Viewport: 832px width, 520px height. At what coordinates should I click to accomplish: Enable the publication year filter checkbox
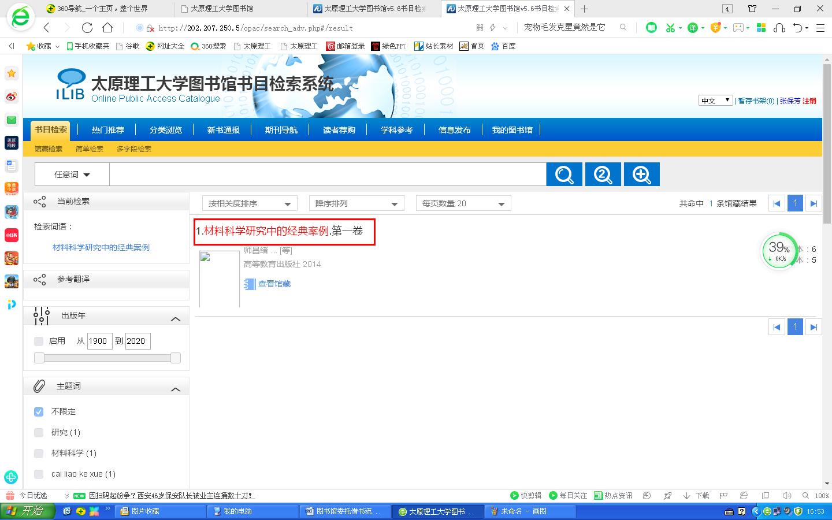click(39, 341)
